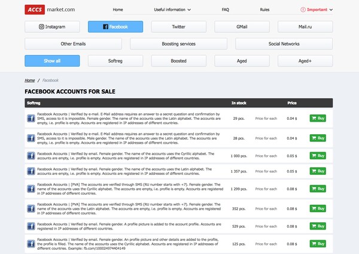Filter by Boosted accounts
The height and width of the screenshot is (254, 359).
click(178, 61)
